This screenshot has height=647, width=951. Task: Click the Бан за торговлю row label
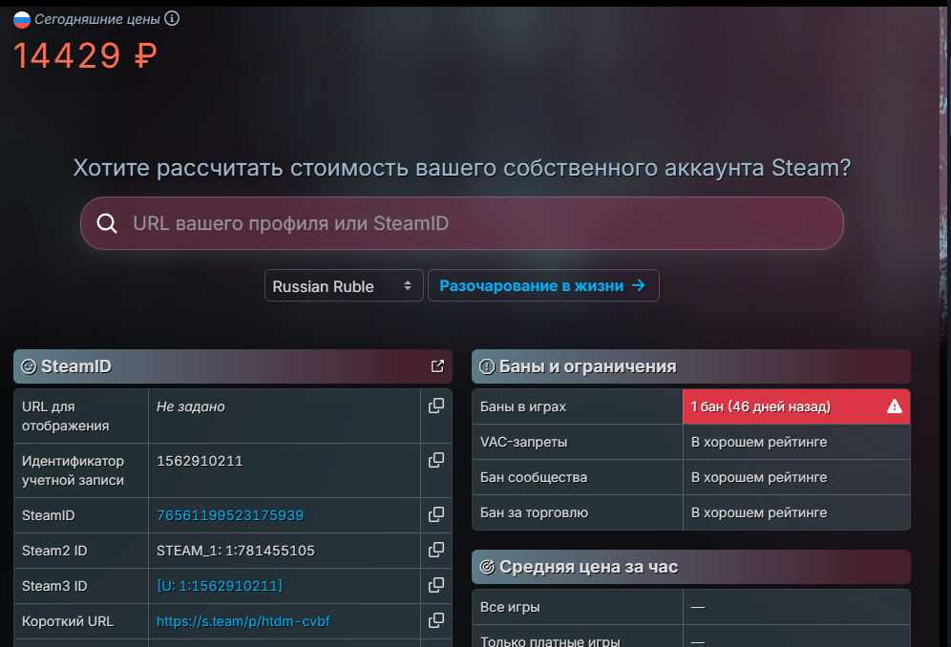534,512
